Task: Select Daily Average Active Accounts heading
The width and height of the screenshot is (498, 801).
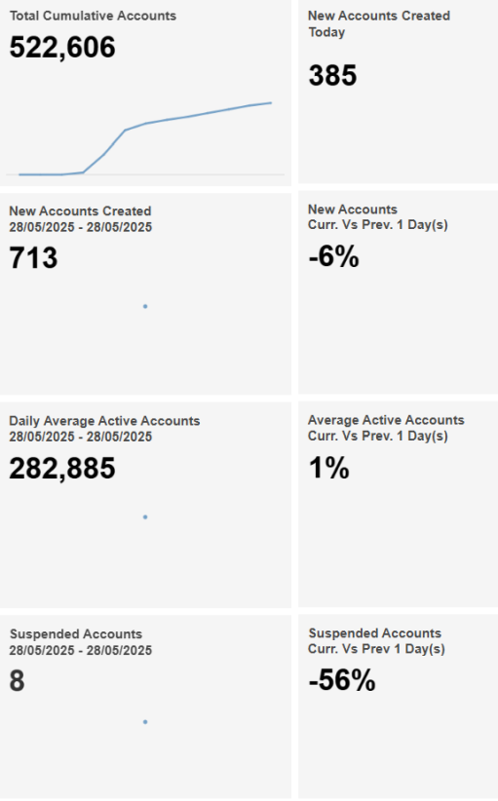Action: coord(104,429)
